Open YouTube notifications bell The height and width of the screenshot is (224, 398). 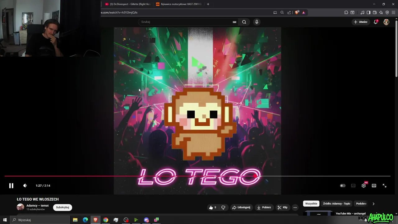click(x=376, y=22)
